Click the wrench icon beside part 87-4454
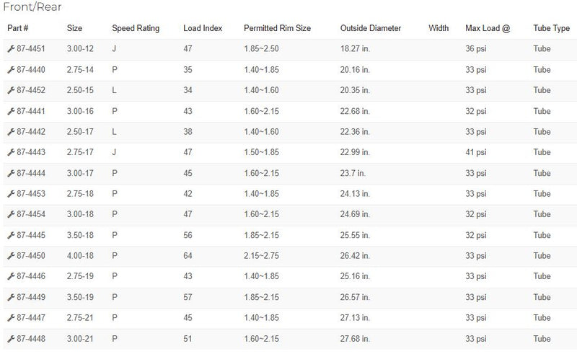The image size is (577, 354). pyautogui.click(x=11, y=214)
